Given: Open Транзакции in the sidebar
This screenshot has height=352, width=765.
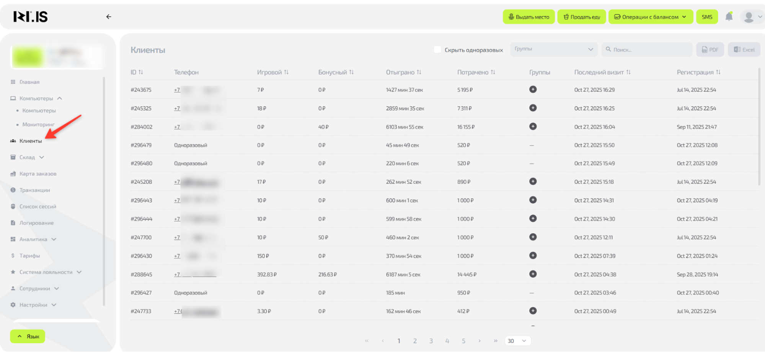Looking at the screenshot, I should (34, 190).
